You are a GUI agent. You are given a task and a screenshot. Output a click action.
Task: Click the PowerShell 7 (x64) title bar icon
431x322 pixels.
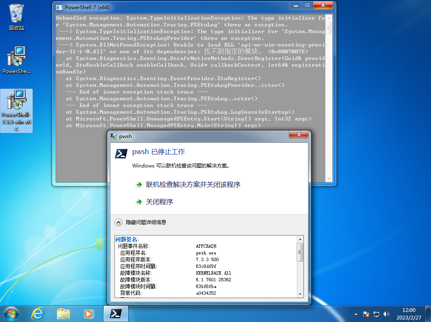point(59,8)
